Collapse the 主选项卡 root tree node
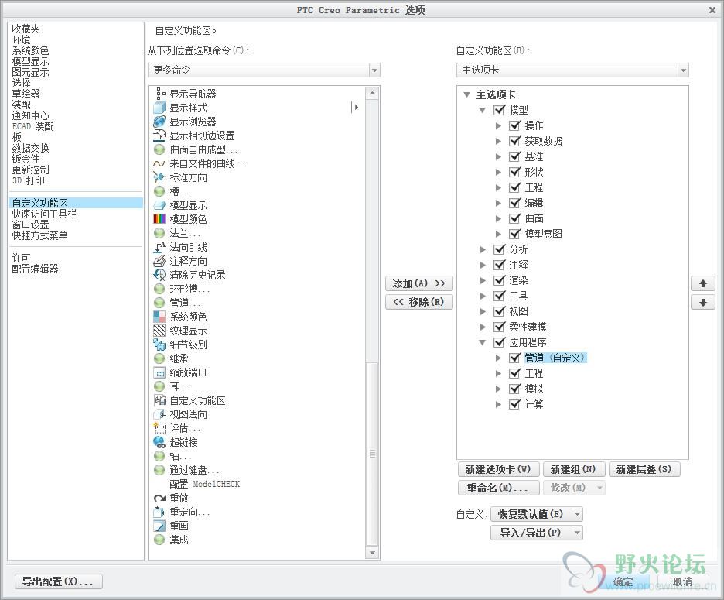 [x=467, y=94]
